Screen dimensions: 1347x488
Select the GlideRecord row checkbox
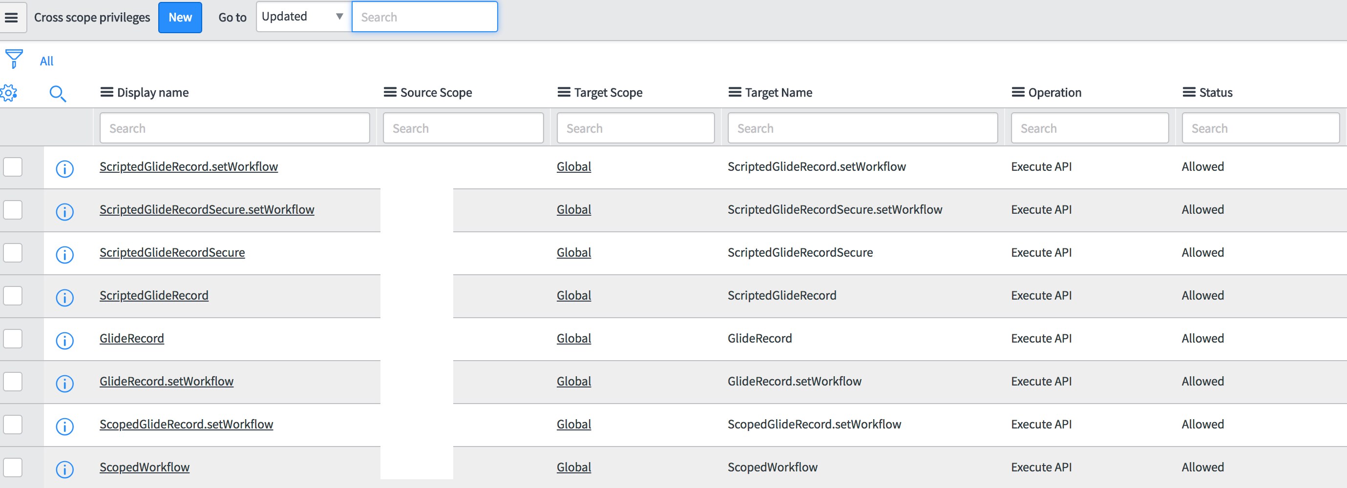point(13,339)
